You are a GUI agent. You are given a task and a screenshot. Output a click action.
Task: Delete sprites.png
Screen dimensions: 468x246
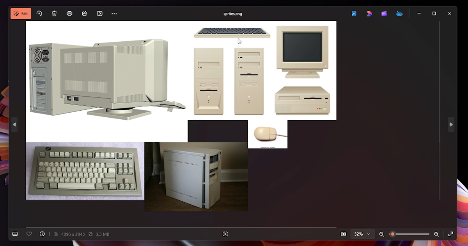click(54, 13)
